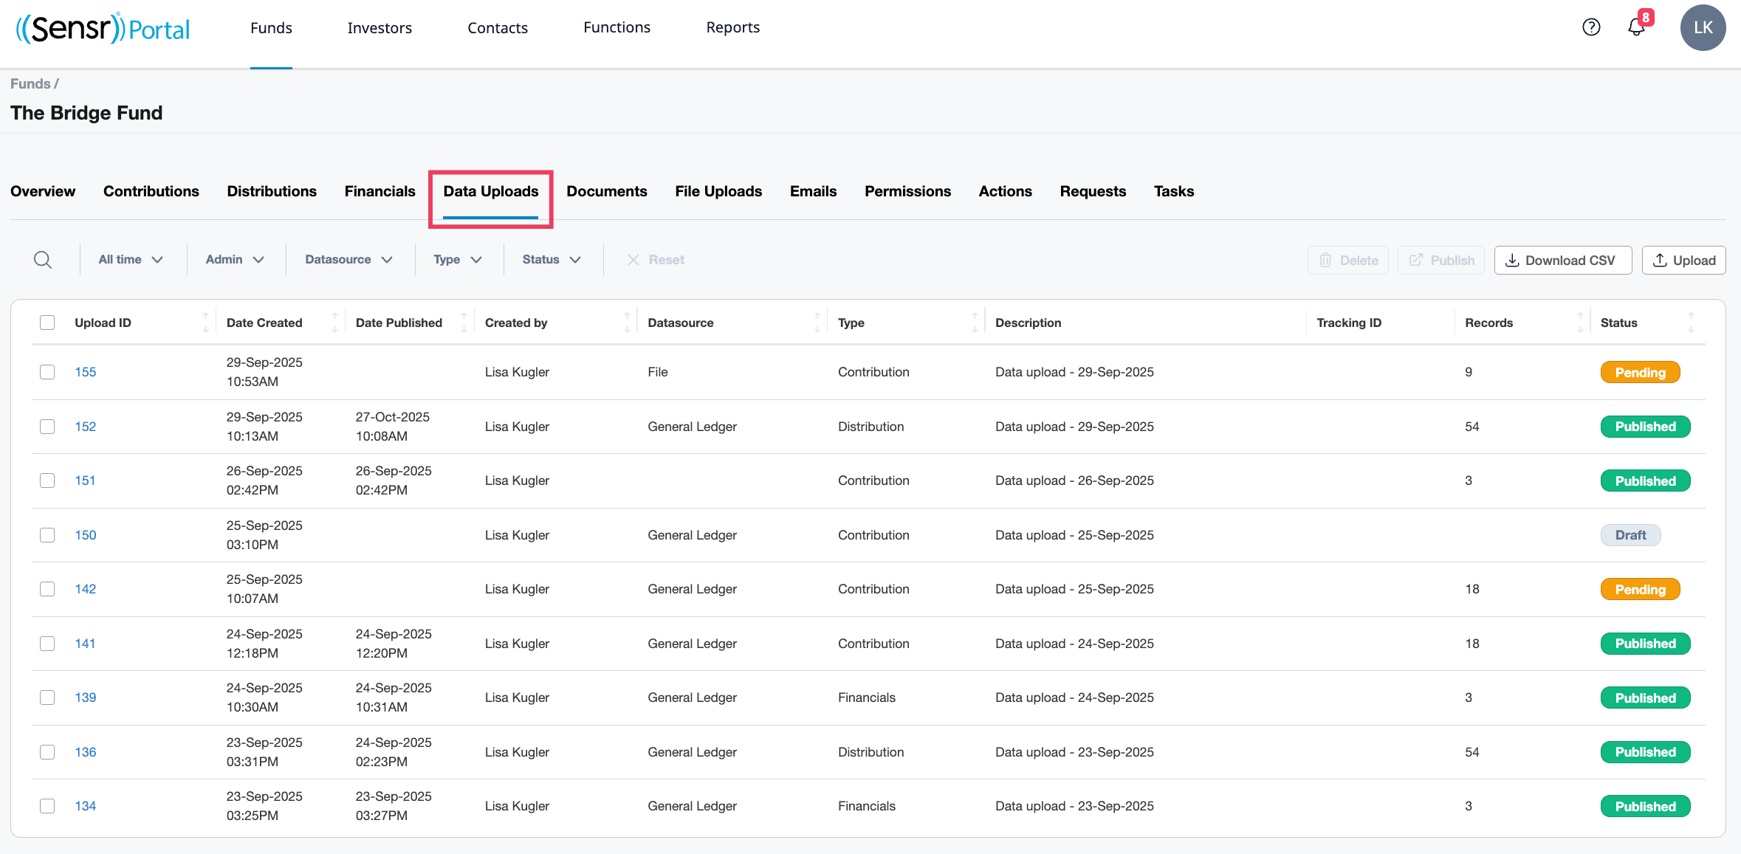
Task: Open upload ID 152 link
Action: [86, 427]
